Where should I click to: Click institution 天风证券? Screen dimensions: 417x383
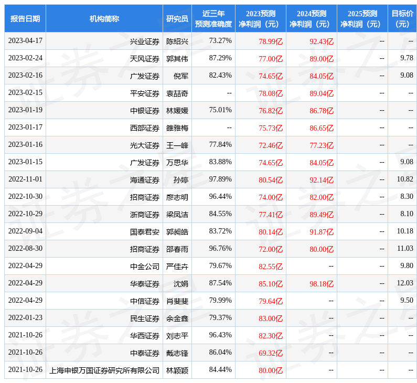coord(145,59)
